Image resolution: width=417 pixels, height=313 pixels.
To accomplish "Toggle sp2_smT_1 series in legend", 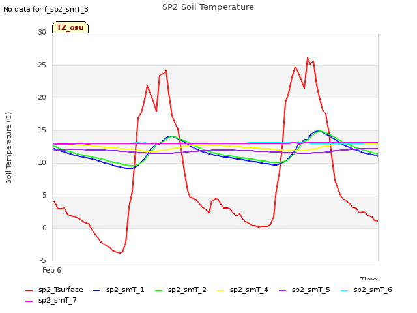I will [x=119, y=290].
